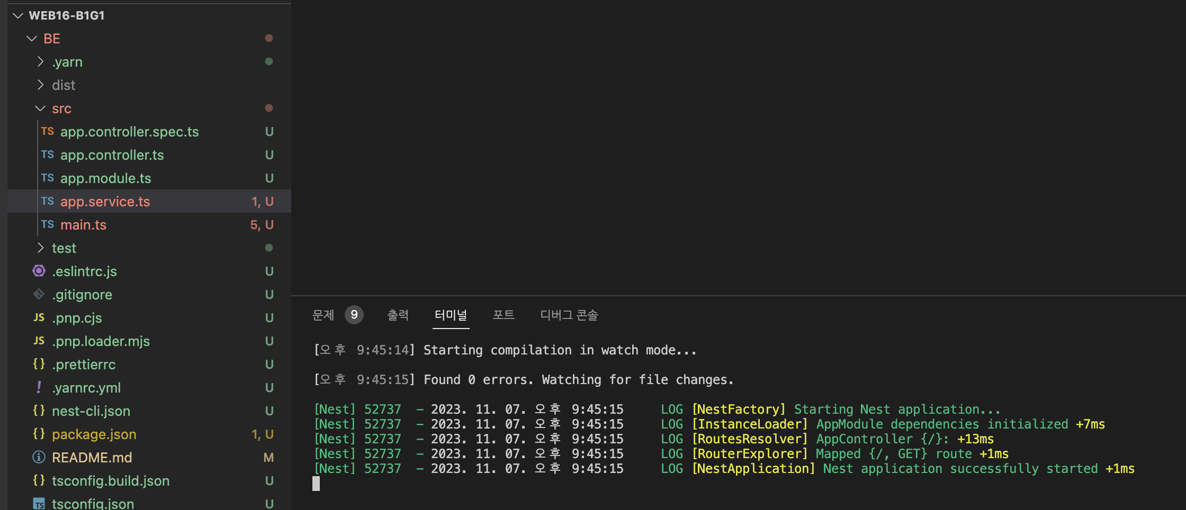Screen dimensions: 1186x510
Task: Collapse the src folder
Action: click(x=40, y=108)
